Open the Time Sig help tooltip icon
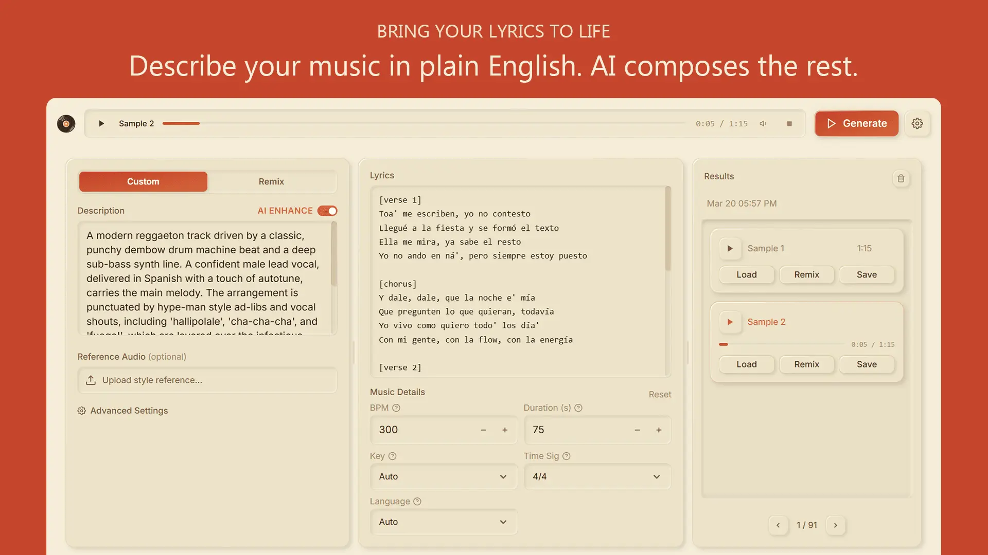 tap(566, 456)
